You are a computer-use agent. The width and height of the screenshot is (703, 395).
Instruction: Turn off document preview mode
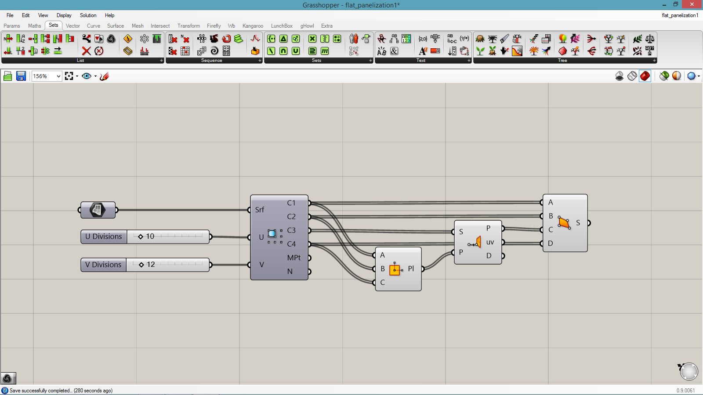619,76
